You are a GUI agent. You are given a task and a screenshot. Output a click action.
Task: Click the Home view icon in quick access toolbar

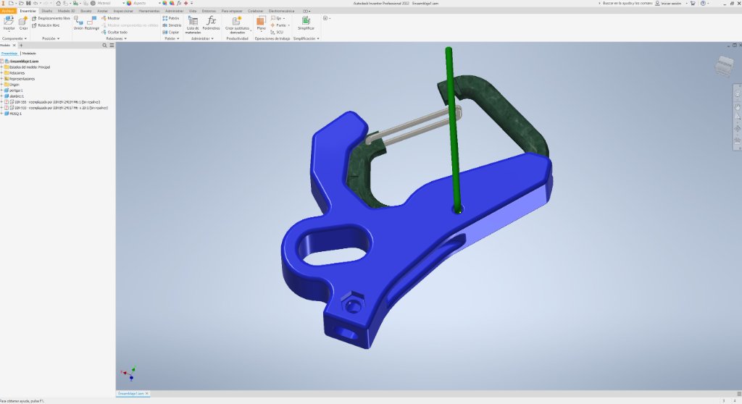[58, 4]
